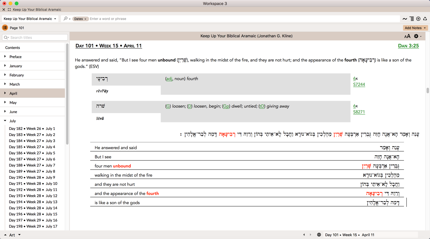Click the recycle-style sync icon
This screenshot has width=430, height=239.
point(425,19)
